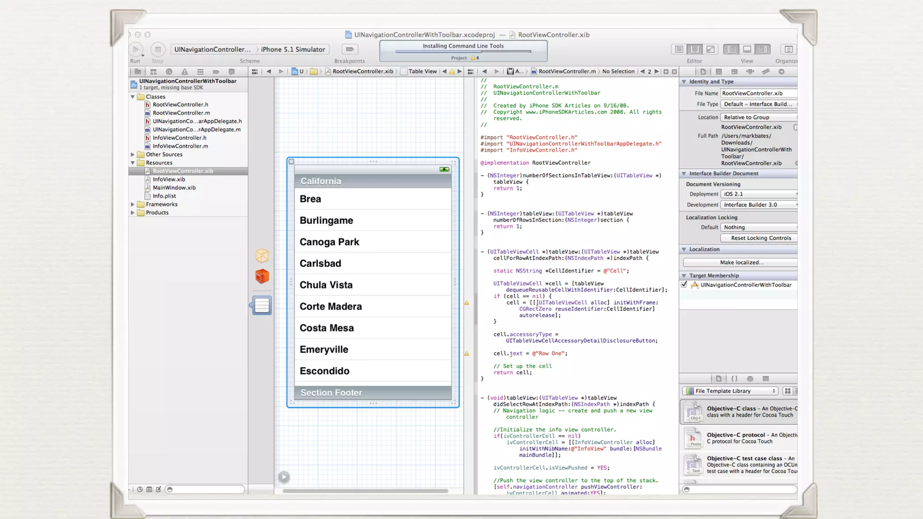This screenshot has height=519, width=923.
Task: Show the search navigator
Action: [169, 72]
